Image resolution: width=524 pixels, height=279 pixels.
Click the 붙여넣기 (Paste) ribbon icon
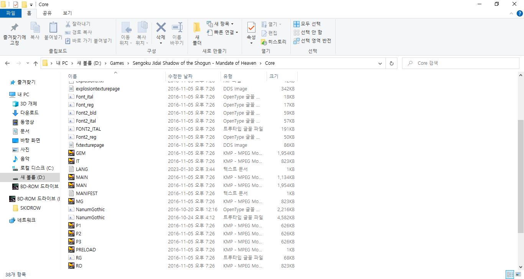click(53, 31)
